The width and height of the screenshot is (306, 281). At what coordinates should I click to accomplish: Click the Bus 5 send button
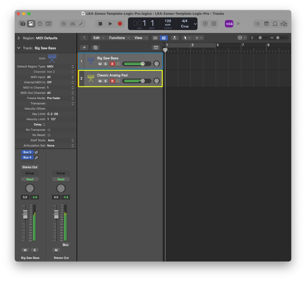click(x=27, y=152)
